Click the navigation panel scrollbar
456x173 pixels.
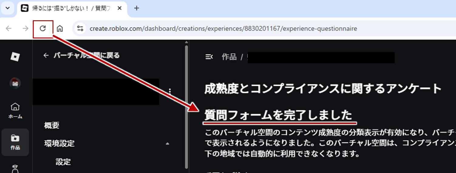(x=186, y=106)
